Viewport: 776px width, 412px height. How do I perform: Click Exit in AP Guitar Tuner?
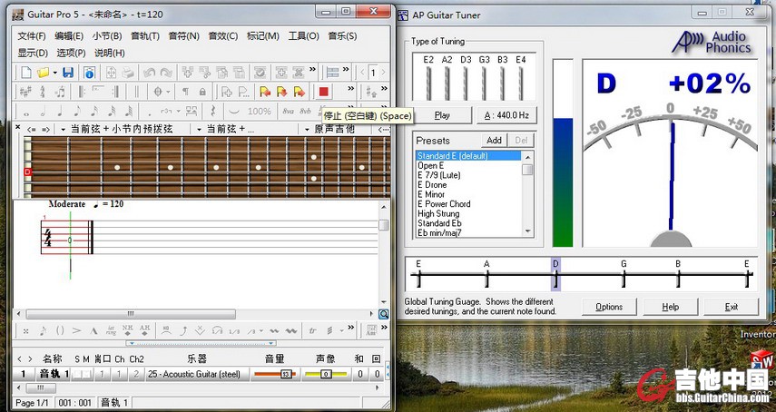point(731,307)
